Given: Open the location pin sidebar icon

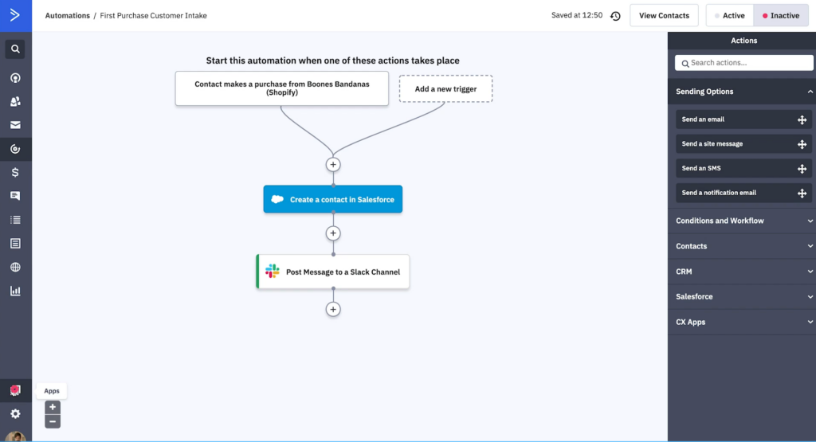Looking at the screenshot, I should pos(15,78).
